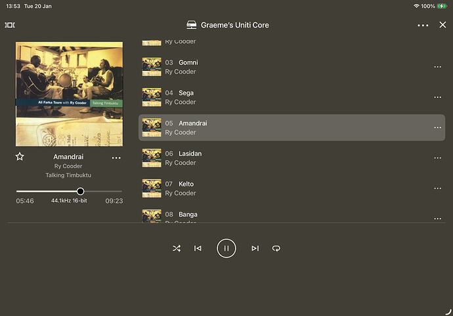Open the Talking Timbuktu album link
This screenshot has height=316, width=453.
coord(68,175)
